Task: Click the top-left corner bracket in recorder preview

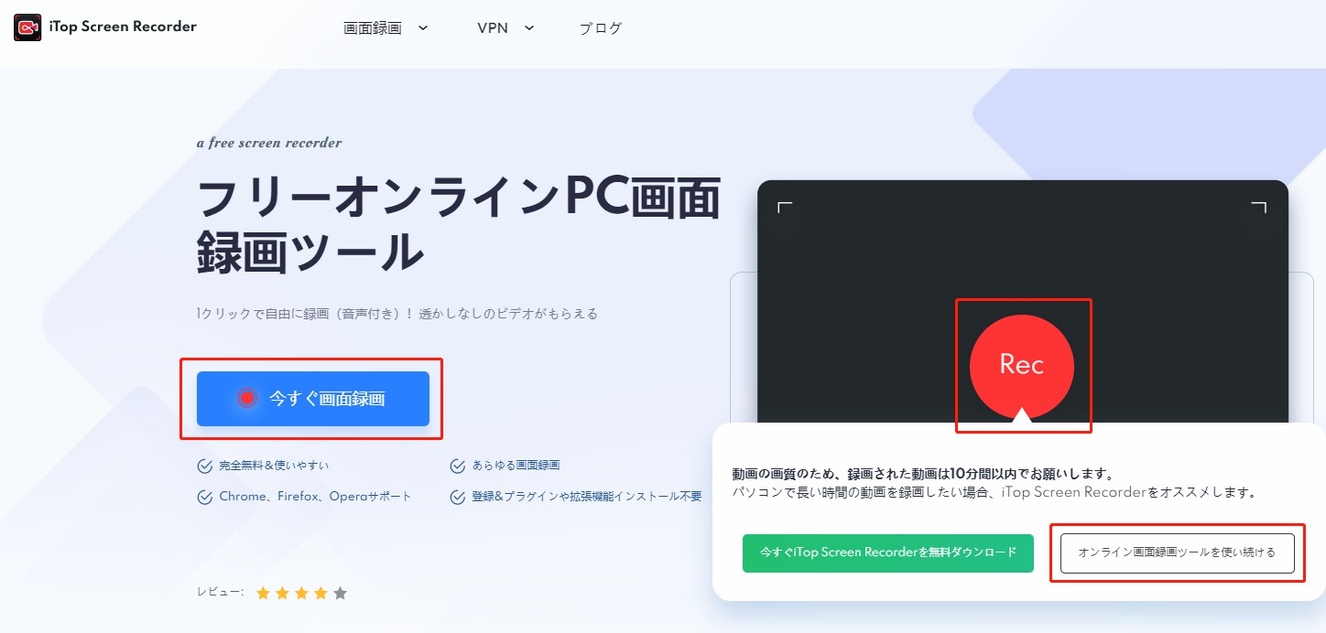Action: [785, 208]
